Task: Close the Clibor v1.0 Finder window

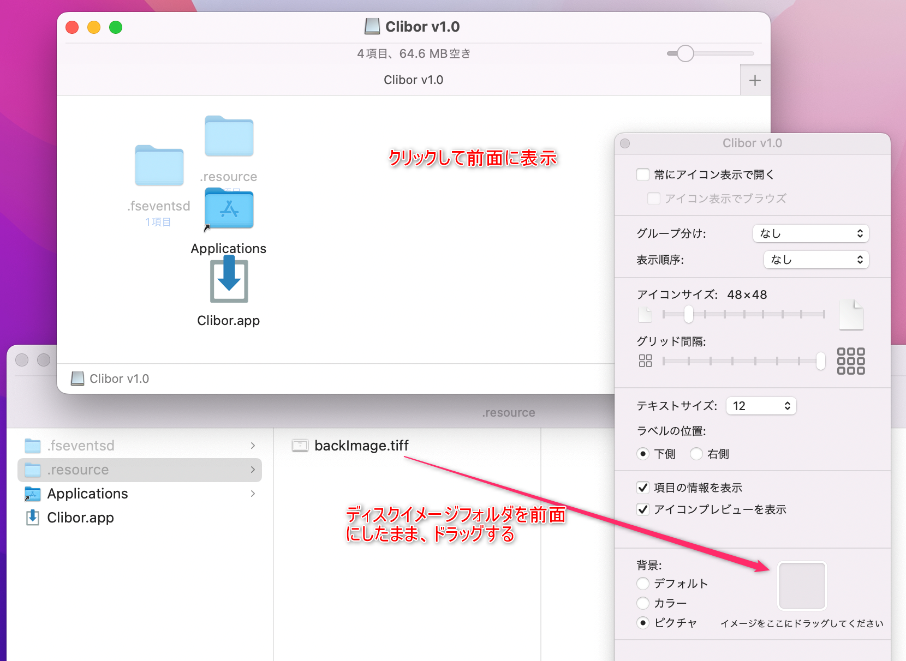Action: coord(72,27)
